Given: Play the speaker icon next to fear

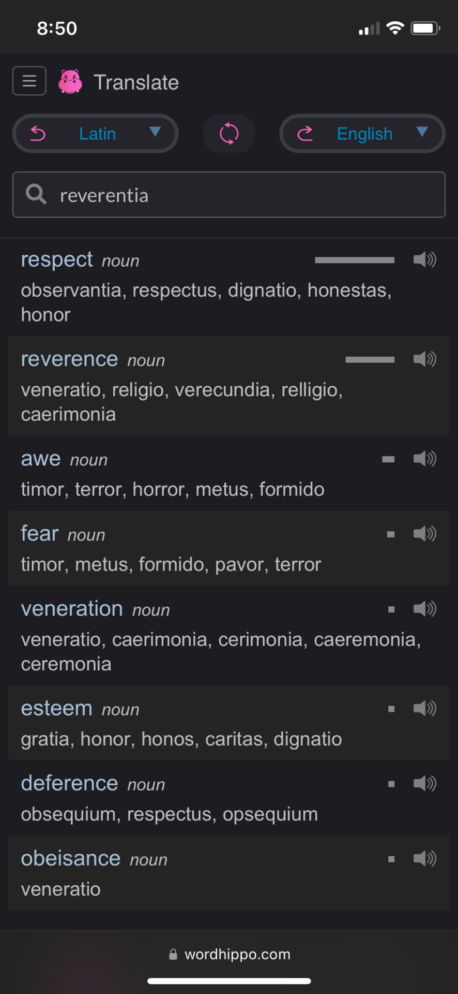Looking at the screenshot, I should pyautogui.click(x=425, y=534).
